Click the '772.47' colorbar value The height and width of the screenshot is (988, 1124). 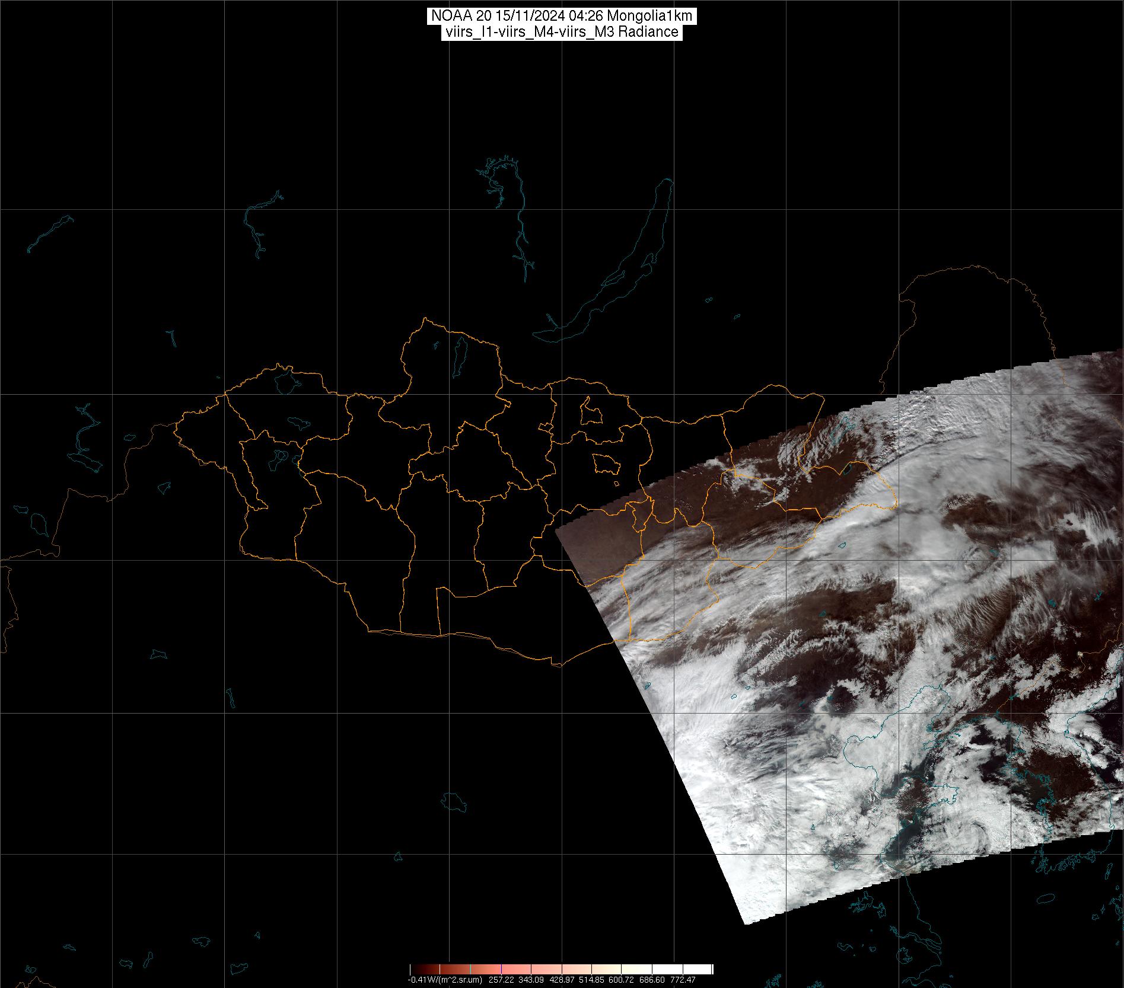683,980
